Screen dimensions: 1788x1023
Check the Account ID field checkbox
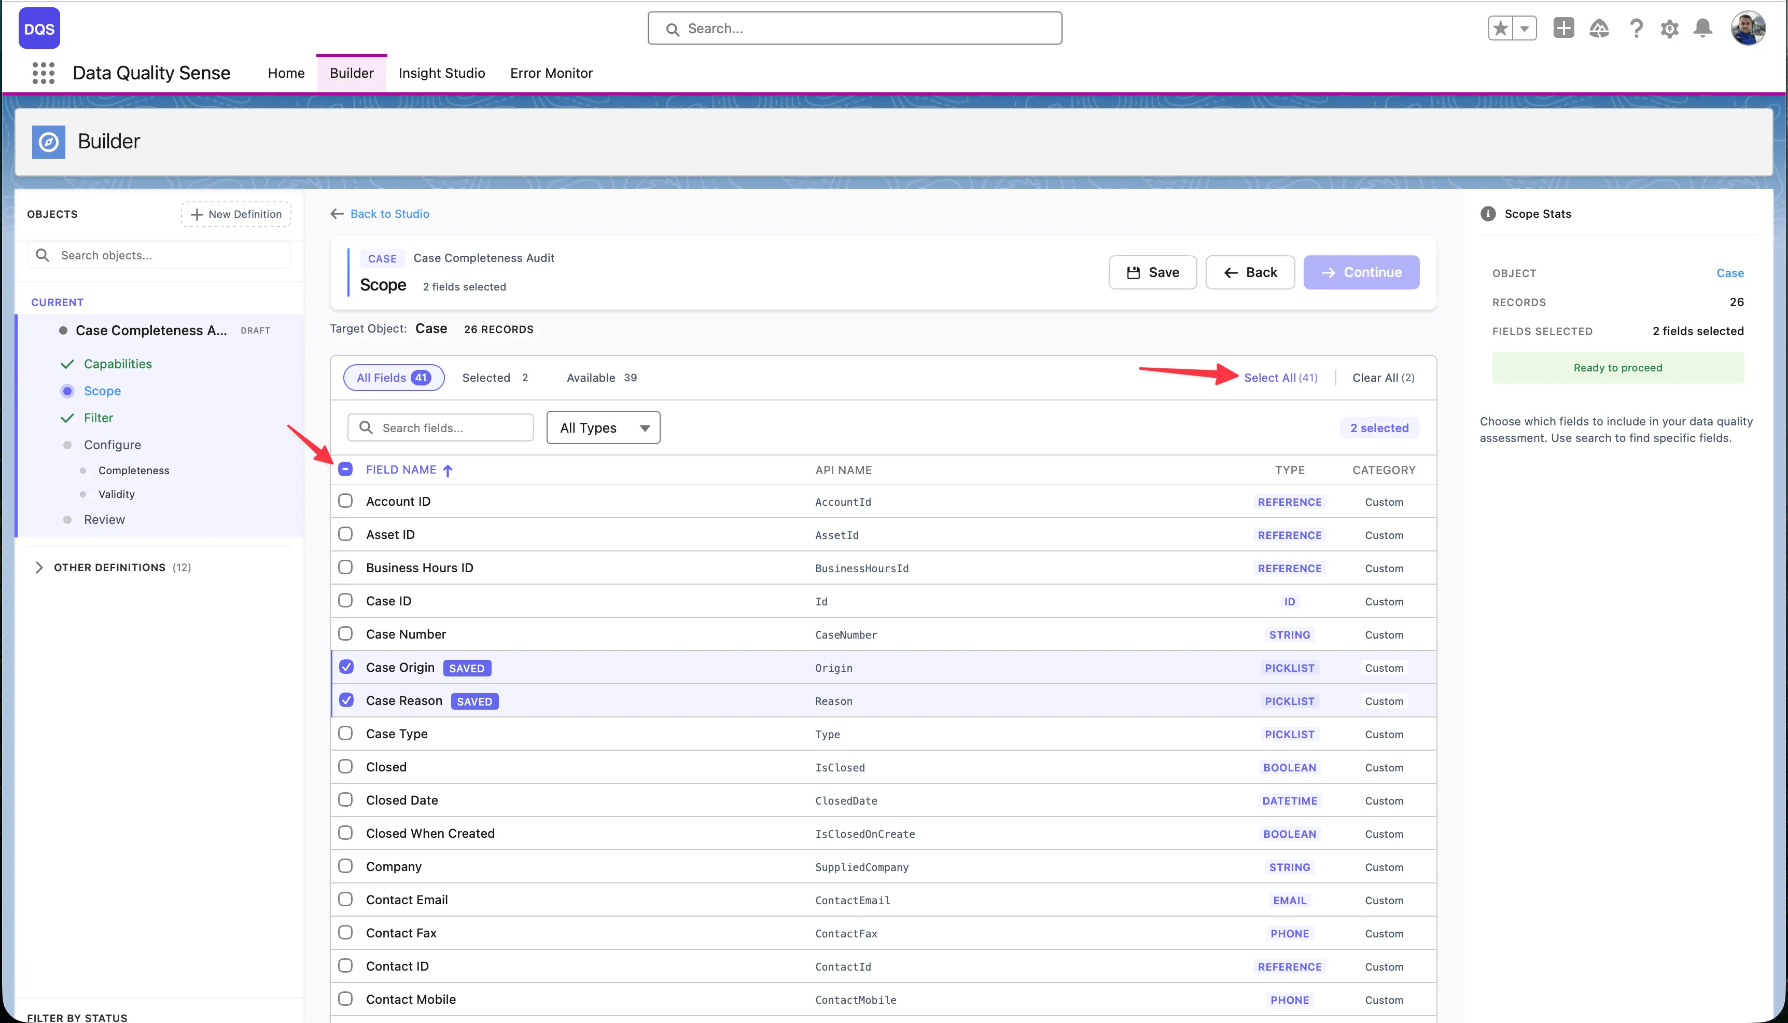tap(345, 500)
